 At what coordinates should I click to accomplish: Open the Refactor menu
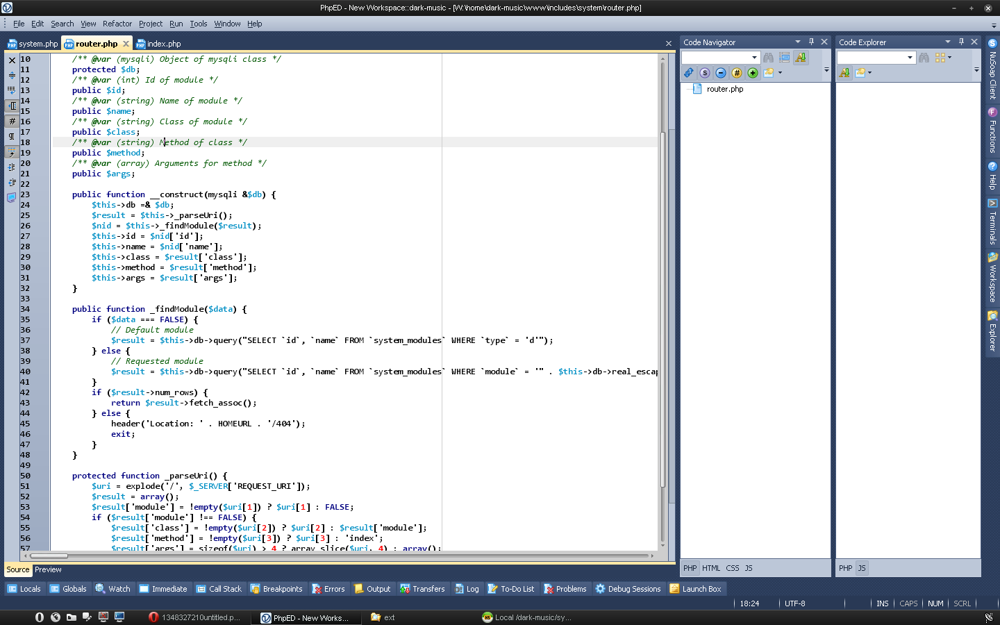pyautogui.click(x=117, y=24)
